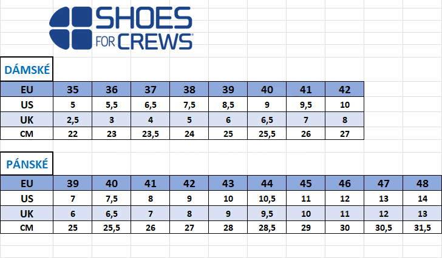
Task: Select men's CM value 30,5
Action: pos(383,227)
